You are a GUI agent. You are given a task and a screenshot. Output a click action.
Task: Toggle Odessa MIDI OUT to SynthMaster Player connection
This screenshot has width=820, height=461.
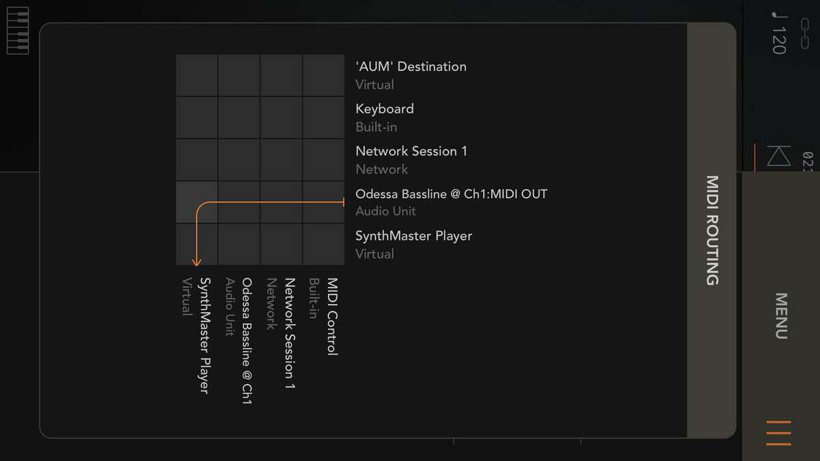(x=197, y=202)
